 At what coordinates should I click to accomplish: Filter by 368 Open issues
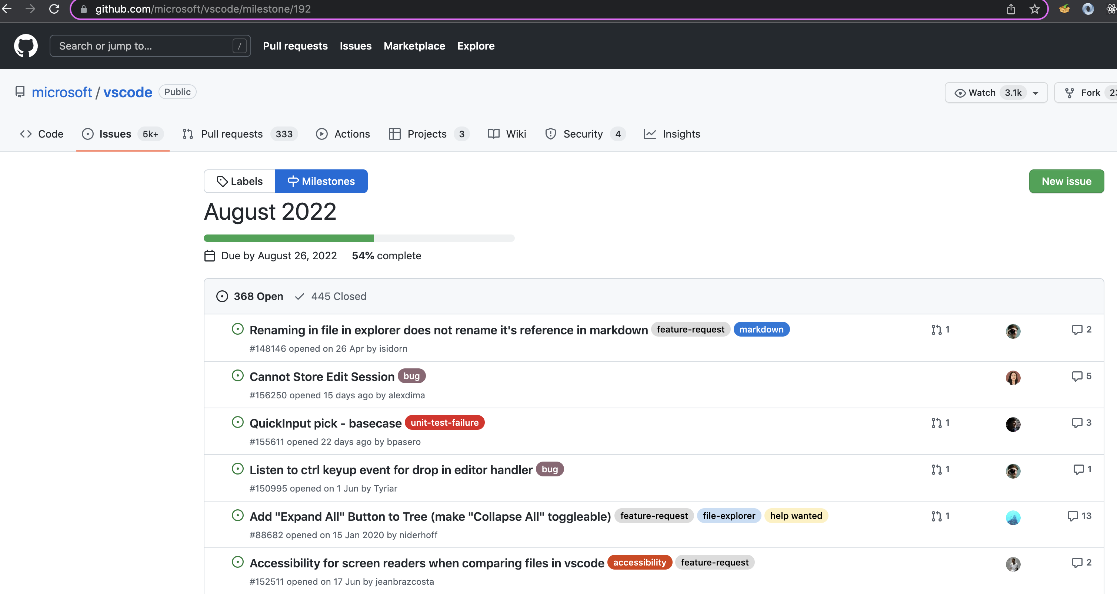[x=249, y=296]
